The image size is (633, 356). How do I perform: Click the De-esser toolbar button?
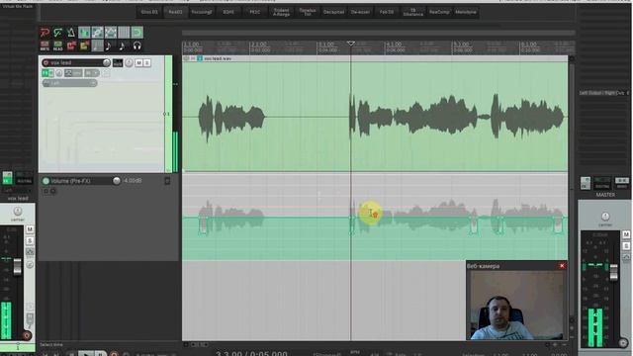360,12
